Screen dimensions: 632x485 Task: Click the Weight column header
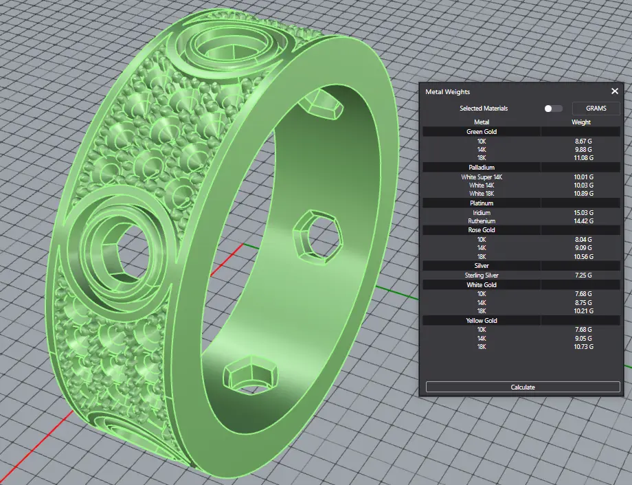pos(581,122)
